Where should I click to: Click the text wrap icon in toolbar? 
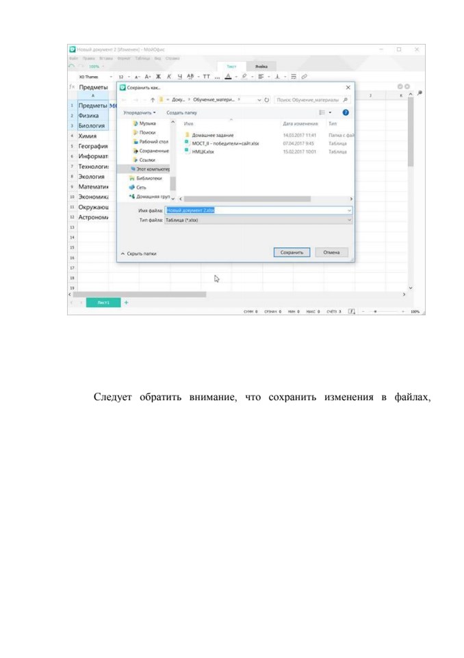click(x=294, y=77)
